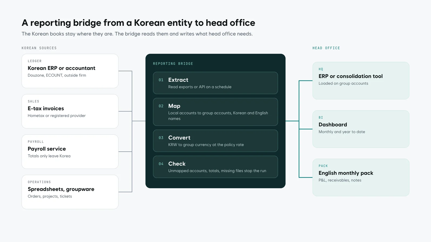The image size is (431, 242).
Task: Click the 'LEDGER' card label
Action: click(x=35, y=61)
